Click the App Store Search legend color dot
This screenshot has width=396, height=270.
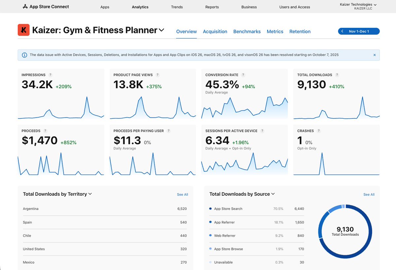point(211,209)
